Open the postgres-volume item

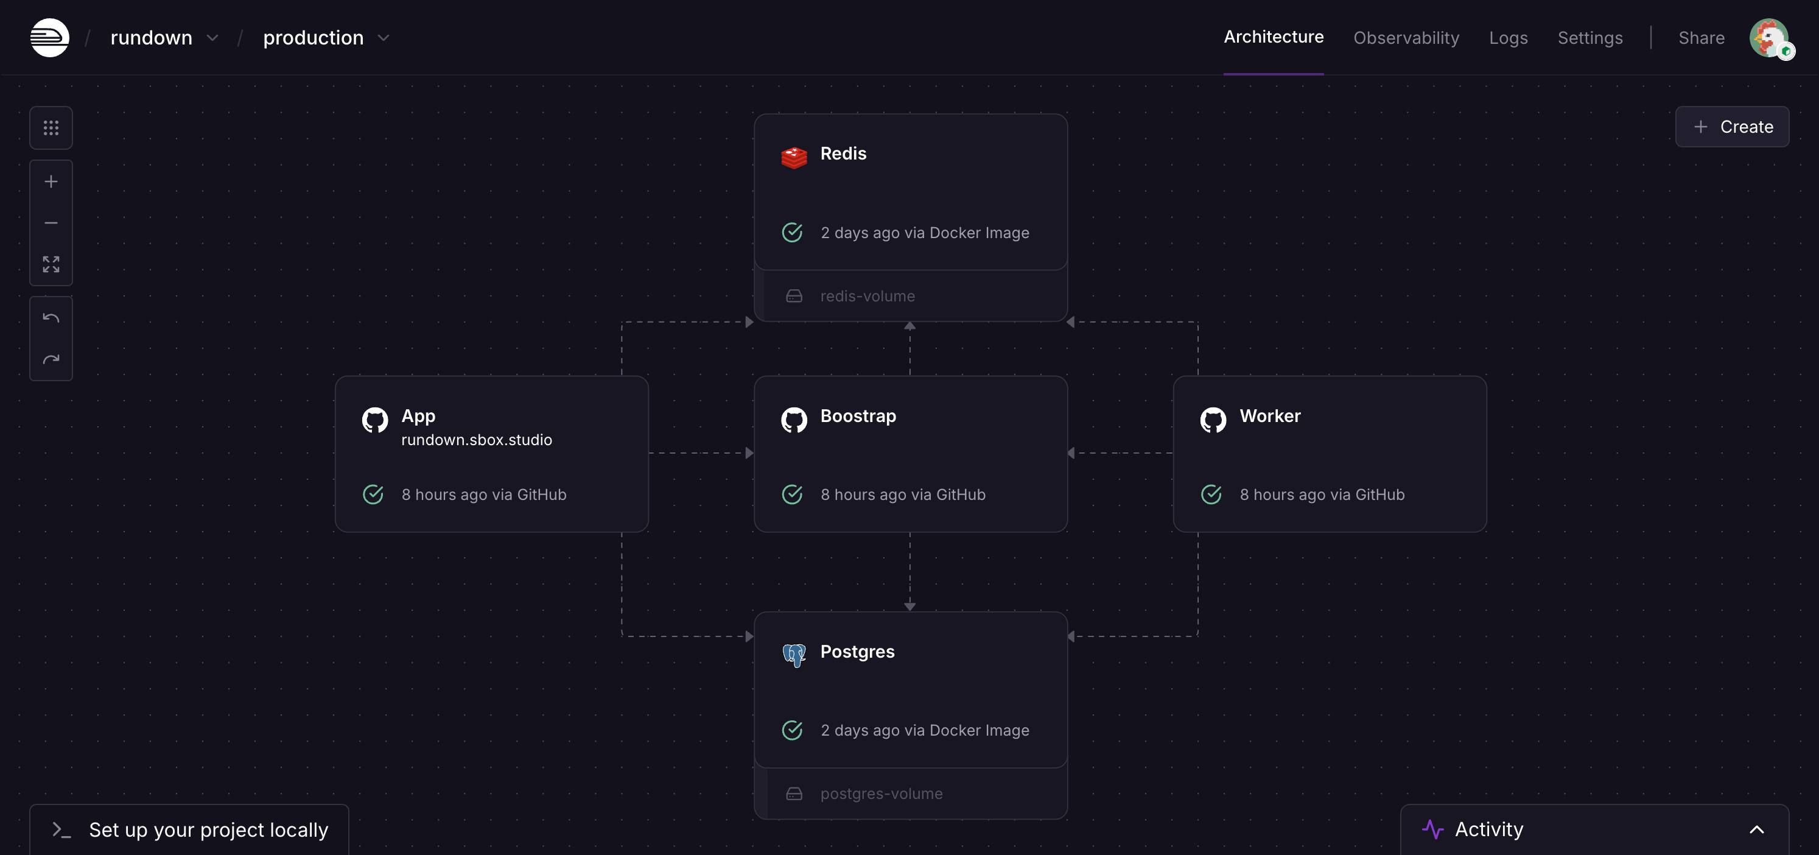[x=880, y=793]
